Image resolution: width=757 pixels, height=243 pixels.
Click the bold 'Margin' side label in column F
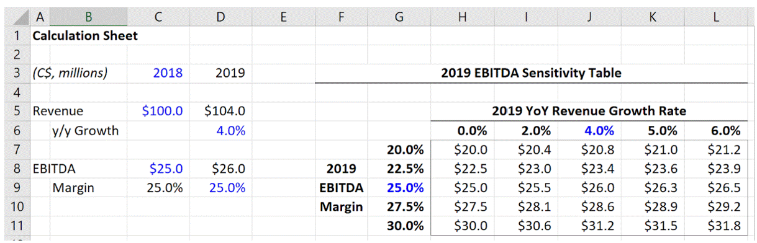pyautogui.click(x=342, y=206)
